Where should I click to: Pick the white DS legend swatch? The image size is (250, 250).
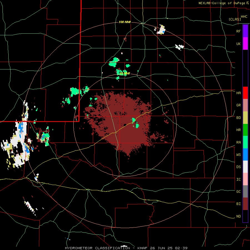(x=245, y=167)
